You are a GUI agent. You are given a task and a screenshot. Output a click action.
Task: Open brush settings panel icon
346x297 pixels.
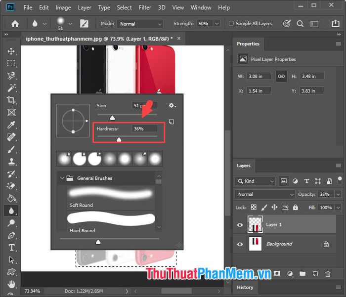(x=84, y=24)
